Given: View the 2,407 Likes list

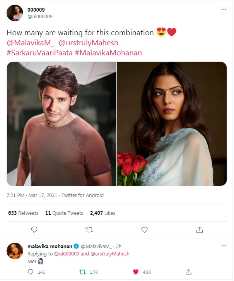Looking at the screenshot, I should click(x=102, y=213).
